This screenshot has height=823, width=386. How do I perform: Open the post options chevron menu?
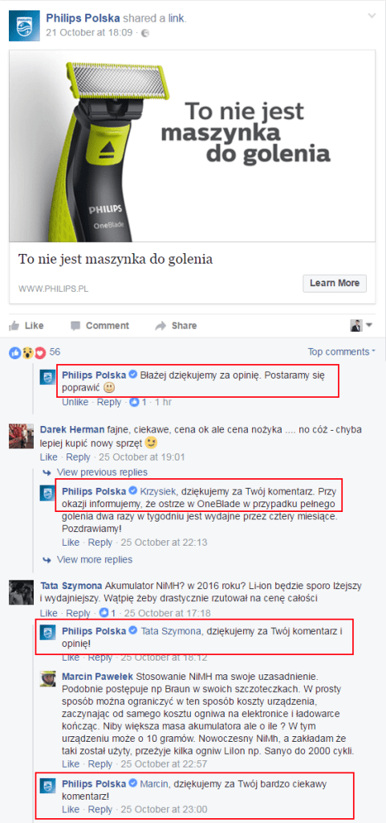[x=372, y=16]
